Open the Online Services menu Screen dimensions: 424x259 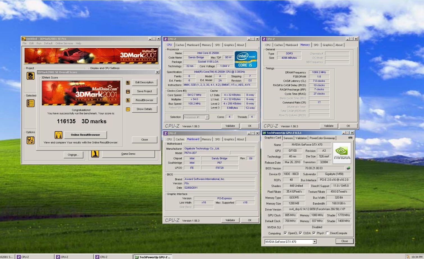(x=64, y=43)
